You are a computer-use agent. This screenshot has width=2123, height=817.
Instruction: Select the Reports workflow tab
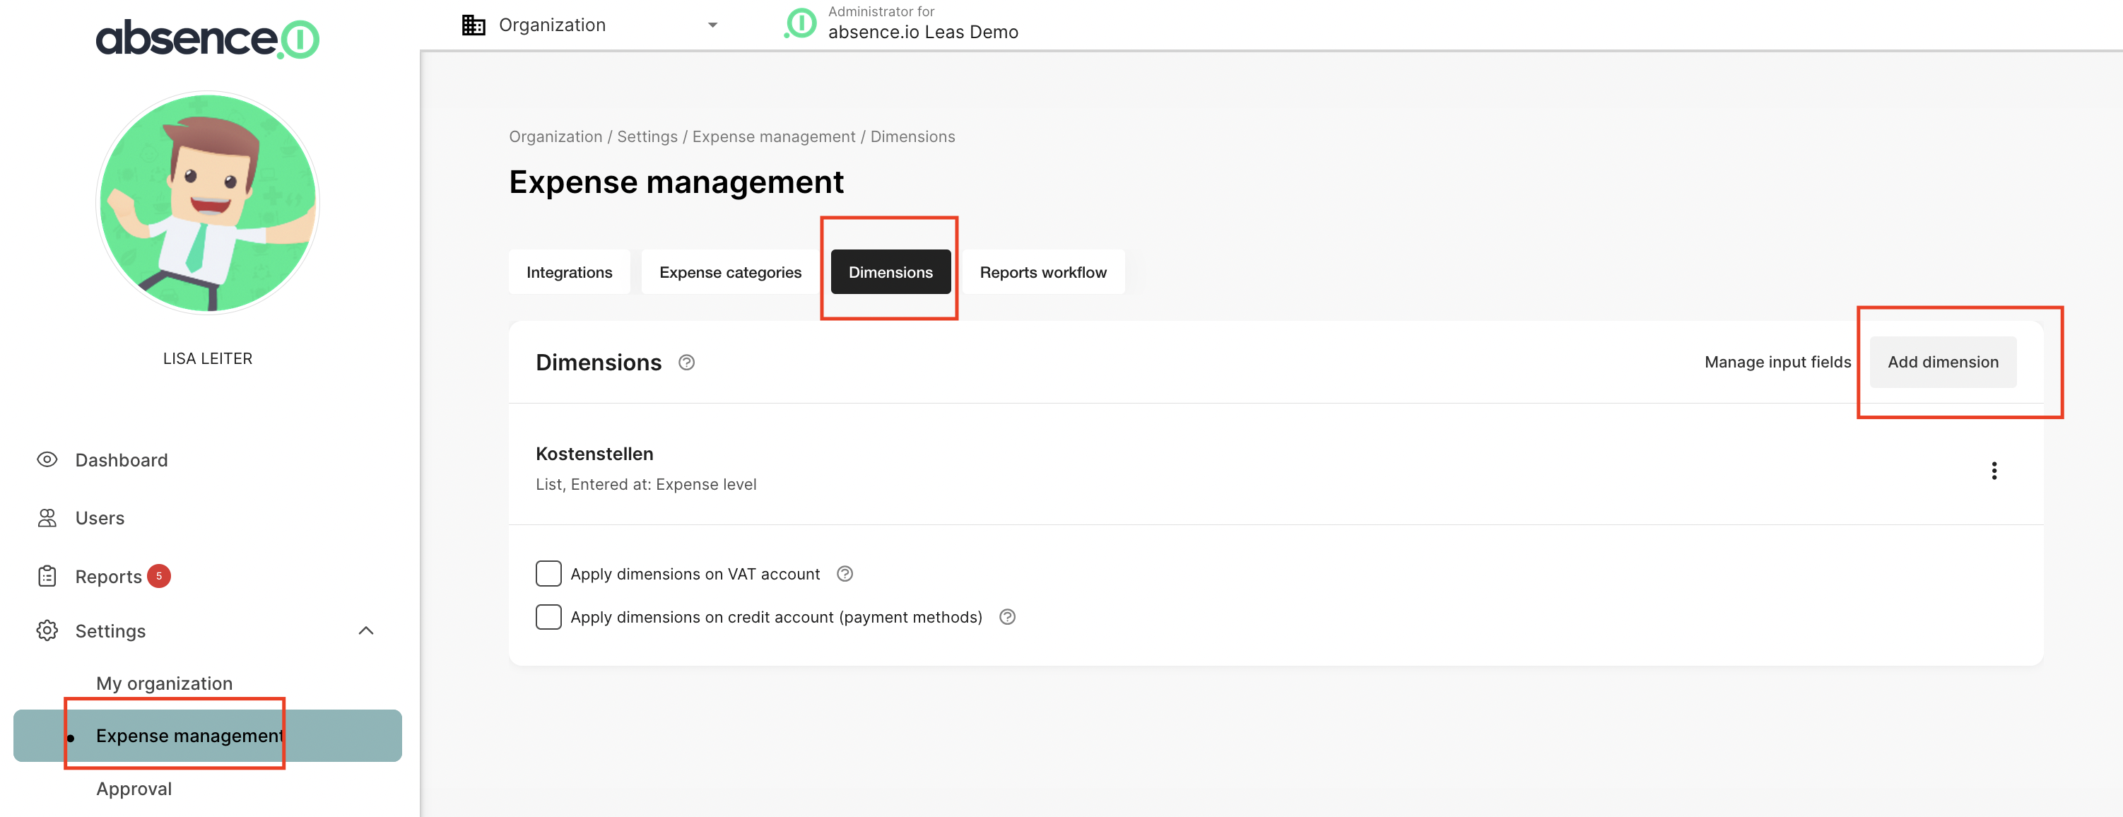point(1042,272)
